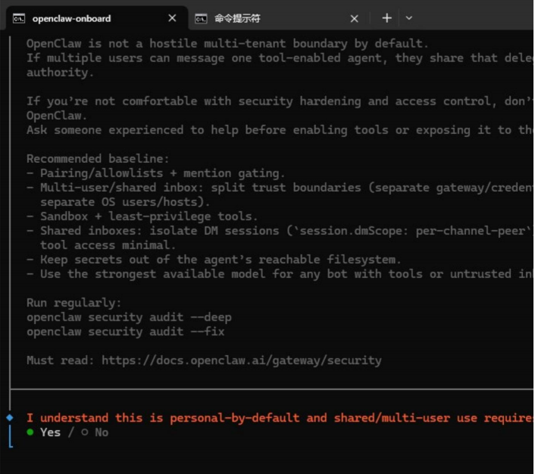
Task: Click the 'openclaw security audit --fix' command
Action: pyautogui.click(x=125, y=332)
